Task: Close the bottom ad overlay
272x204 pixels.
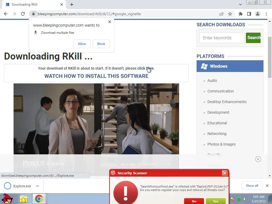Action: pyautogui.click(x=258, y=159)
